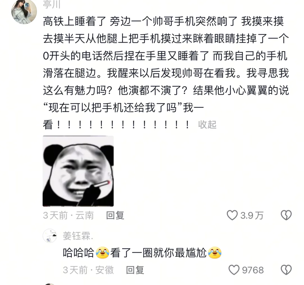Tap the emoji after 最尴尬

(214, 253)
